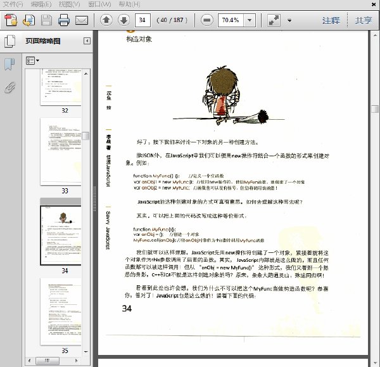The height and width of the screenshot is (367, 380).
Task: Click the email envelope icon
Action: (82, 20)
